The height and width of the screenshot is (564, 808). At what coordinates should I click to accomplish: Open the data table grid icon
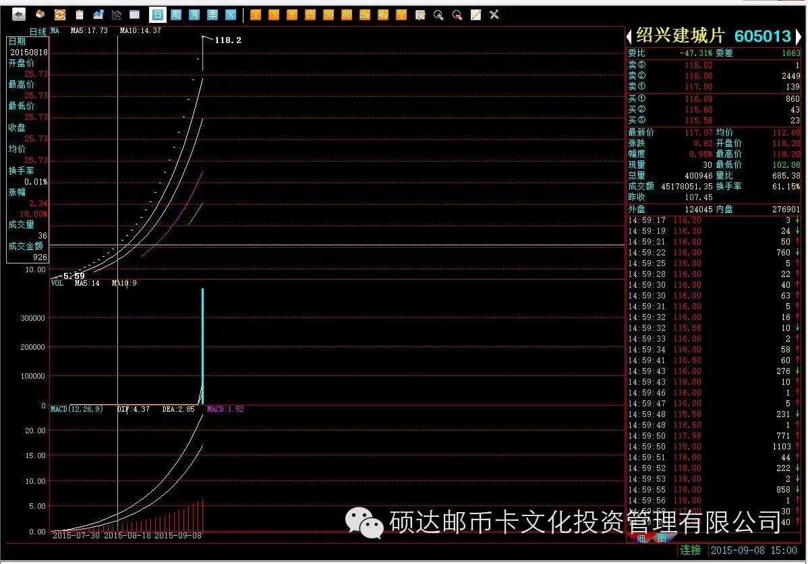tap(134, 14)
